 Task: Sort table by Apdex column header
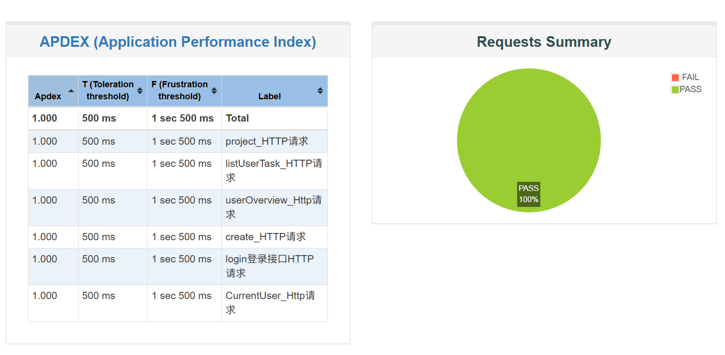53,91
